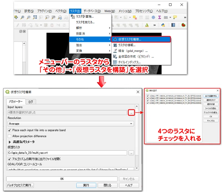Screen dimensions: 222x192
Task: Toggle 'アルゴリズムの実行後に出力ファイルを開く' checkbox
Action: click(x=9, y=159)
